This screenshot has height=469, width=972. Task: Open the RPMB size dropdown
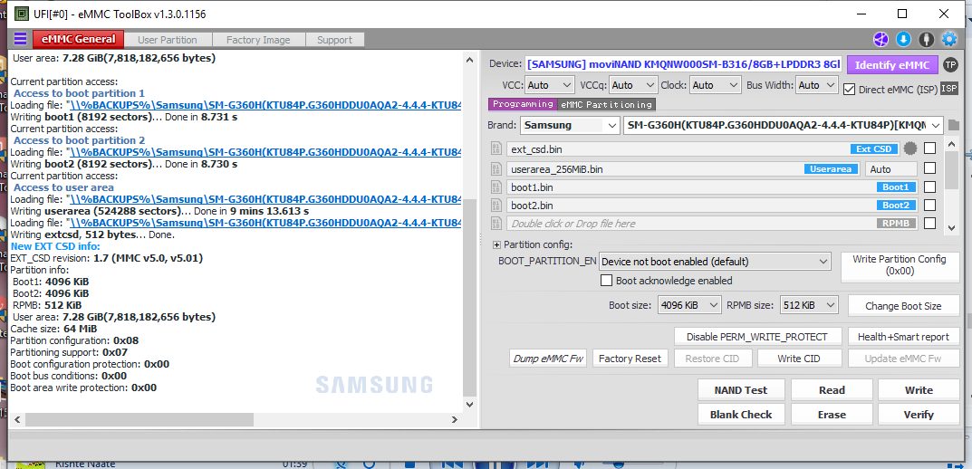pyautogui.click(x=809, y=305)
